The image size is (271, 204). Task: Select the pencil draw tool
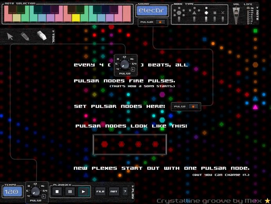click(25, 36)
